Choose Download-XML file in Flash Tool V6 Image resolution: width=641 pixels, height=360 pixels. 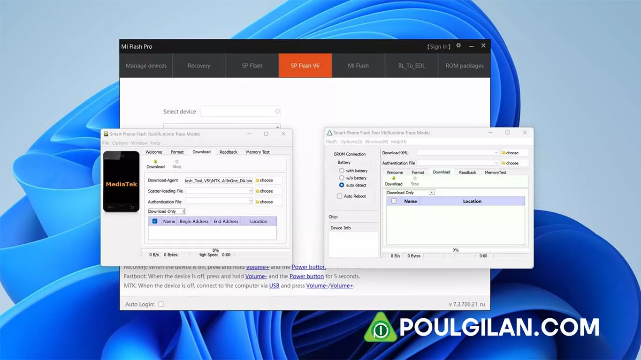(x=515, y=153)
